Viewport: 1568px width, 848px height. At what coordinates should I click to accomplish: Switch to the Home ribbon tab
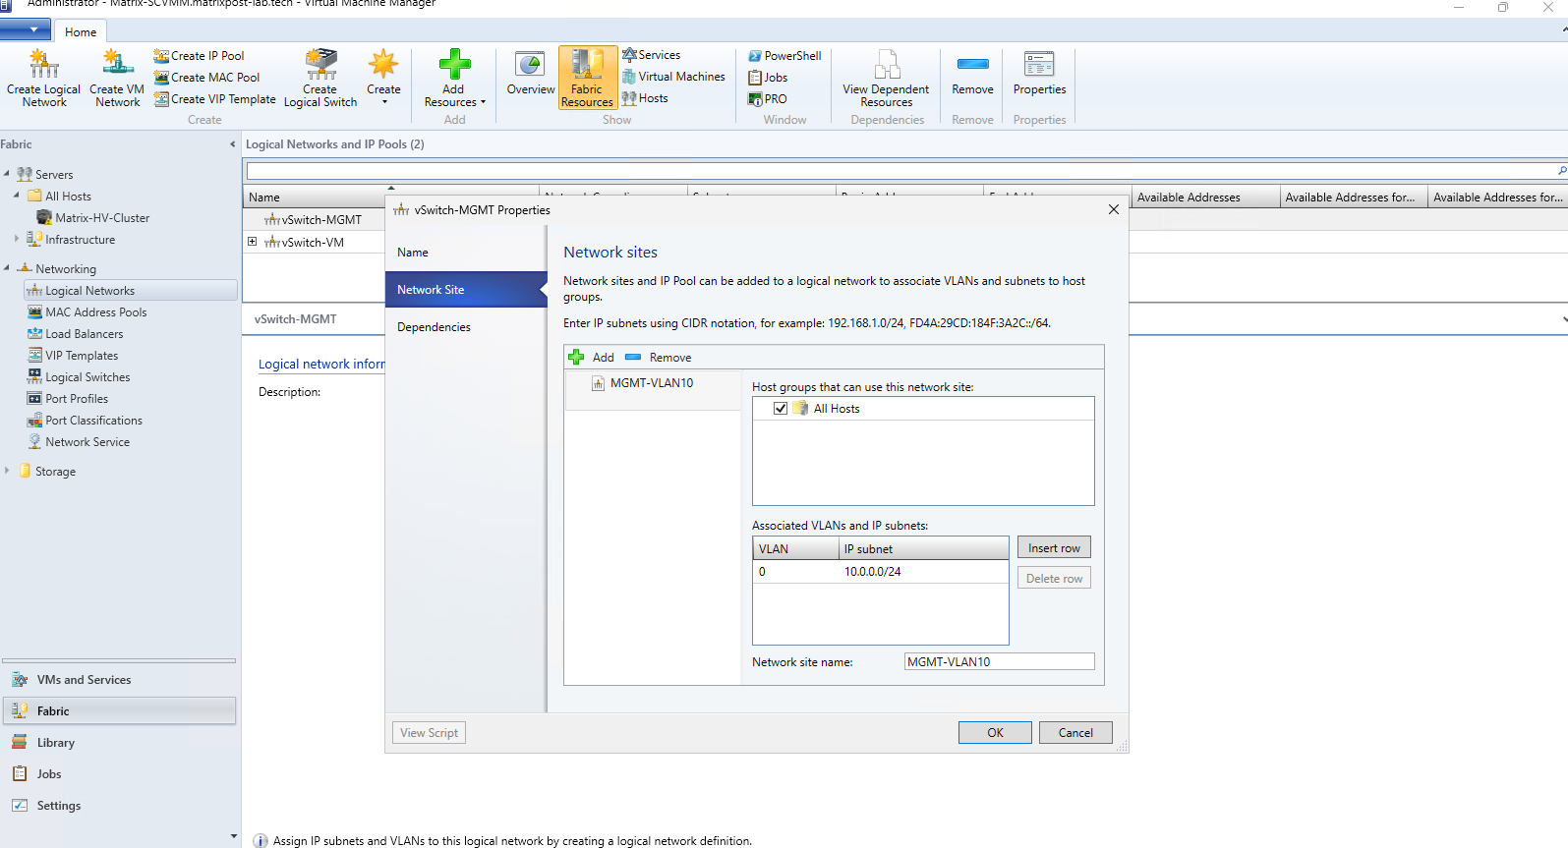click(81, 31)
